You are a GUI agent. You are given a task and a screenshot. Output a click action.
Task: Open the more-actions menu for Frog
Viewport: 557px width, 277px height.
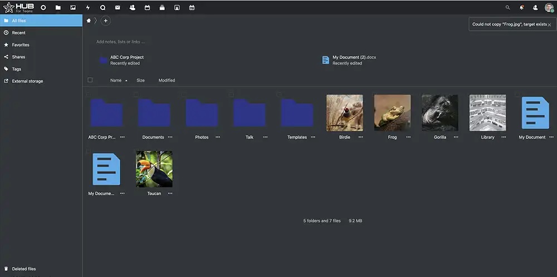[x=408, y=137]
